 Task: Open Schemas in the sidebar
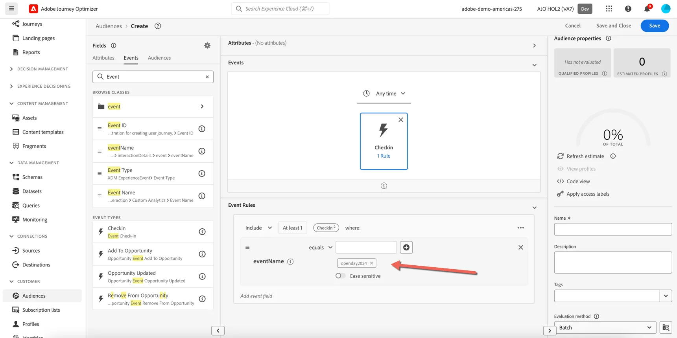point(32,177)
